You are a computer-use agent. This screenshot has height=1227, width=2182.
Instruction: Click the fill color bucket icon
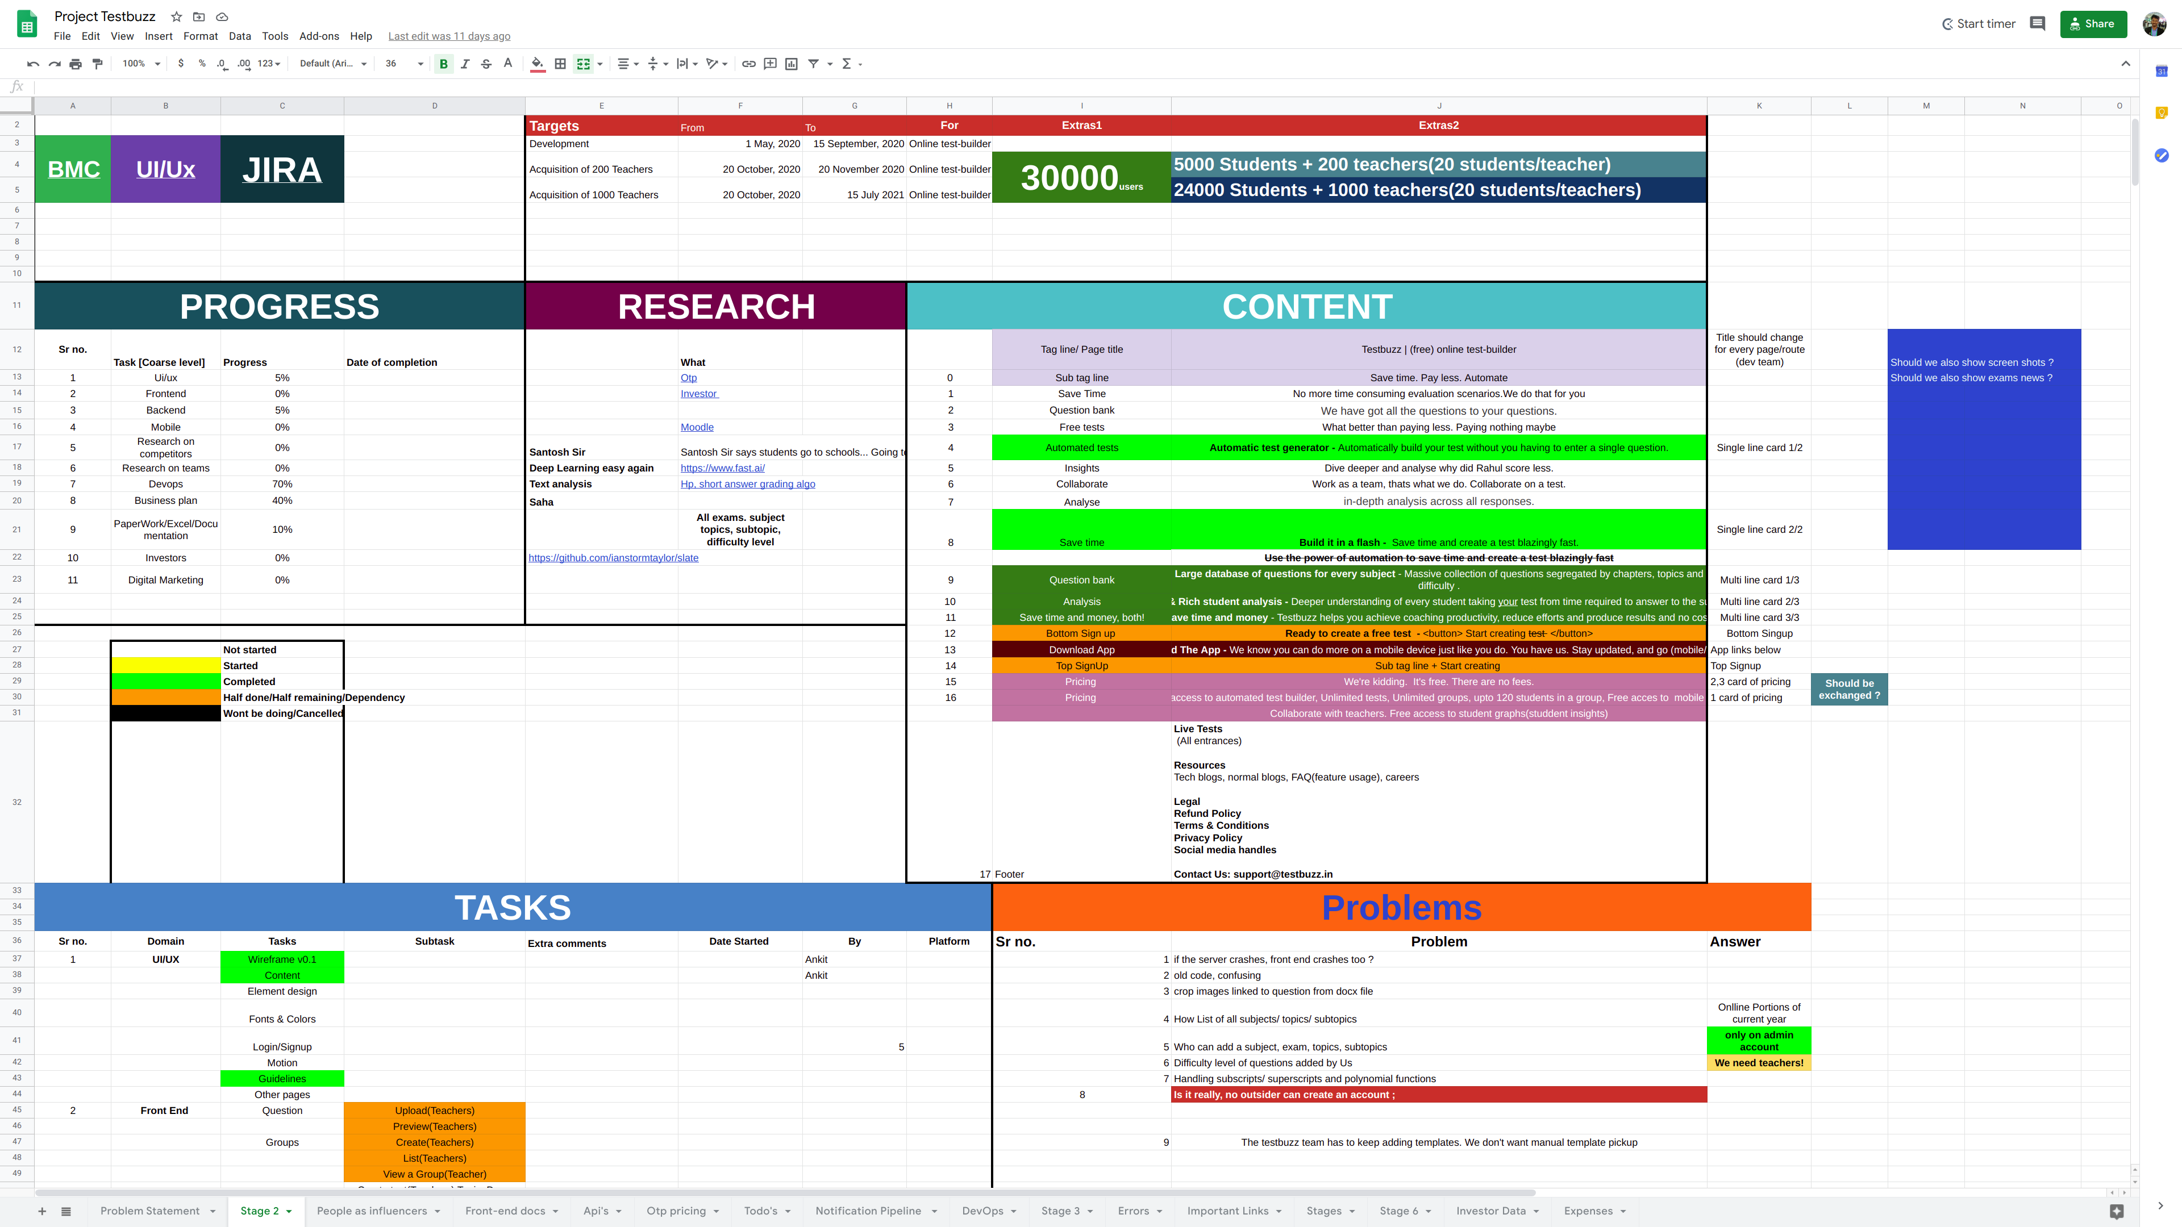pyautogui.click(x=537, y=64)
